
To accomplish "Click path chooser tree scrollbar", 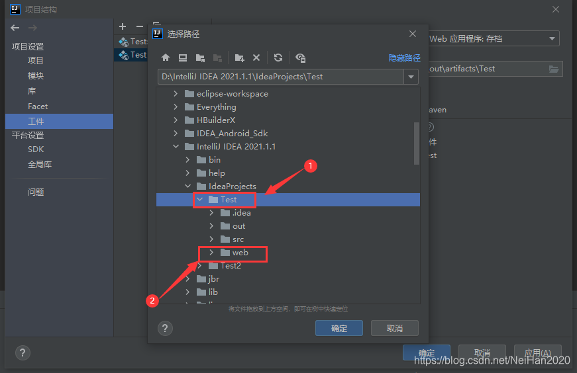I will [x=417, y=144].
